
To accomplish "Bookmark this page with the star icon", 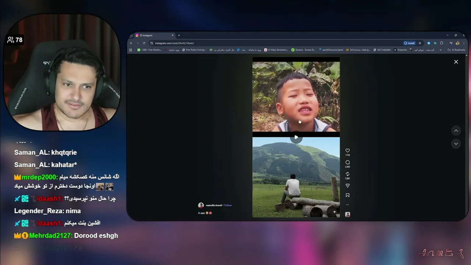I will 420,43.
